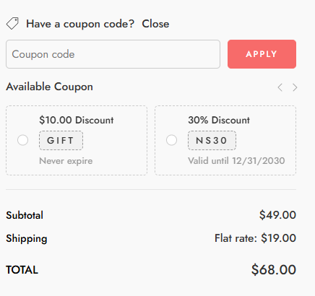The height and width of the screenshot is (296, 315).
Task: Go to previous available coupon arrow
Action: coord(280,87)
